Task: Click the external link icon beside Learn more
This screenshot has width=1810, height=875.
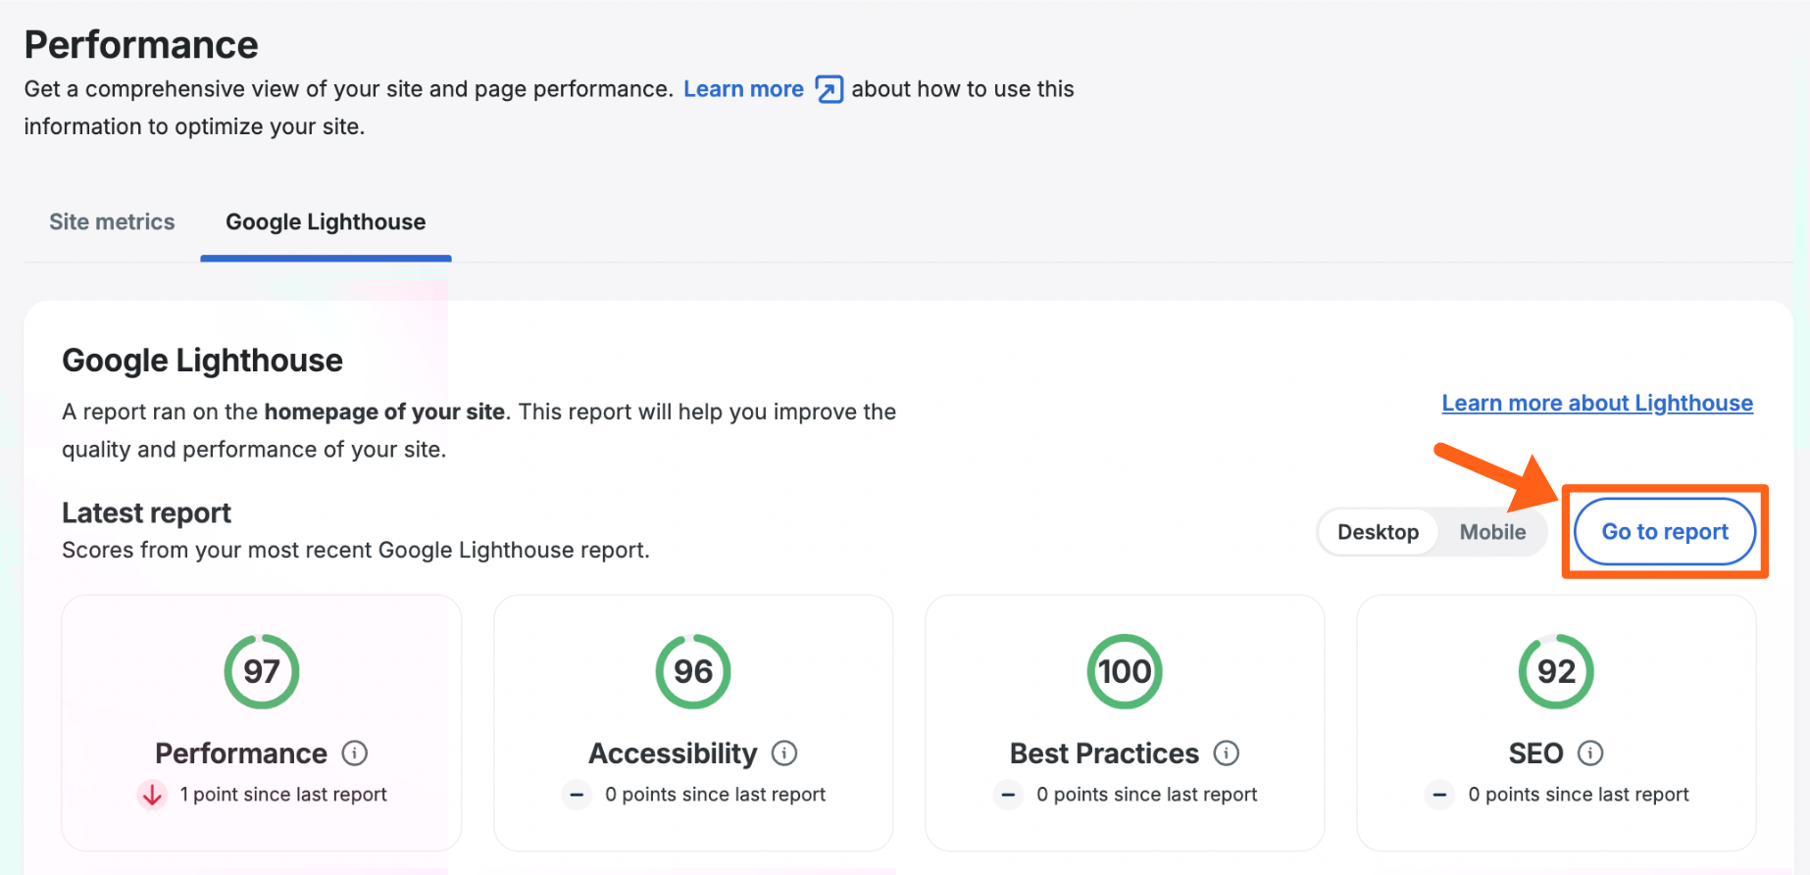Action: [x=829, y=89]
